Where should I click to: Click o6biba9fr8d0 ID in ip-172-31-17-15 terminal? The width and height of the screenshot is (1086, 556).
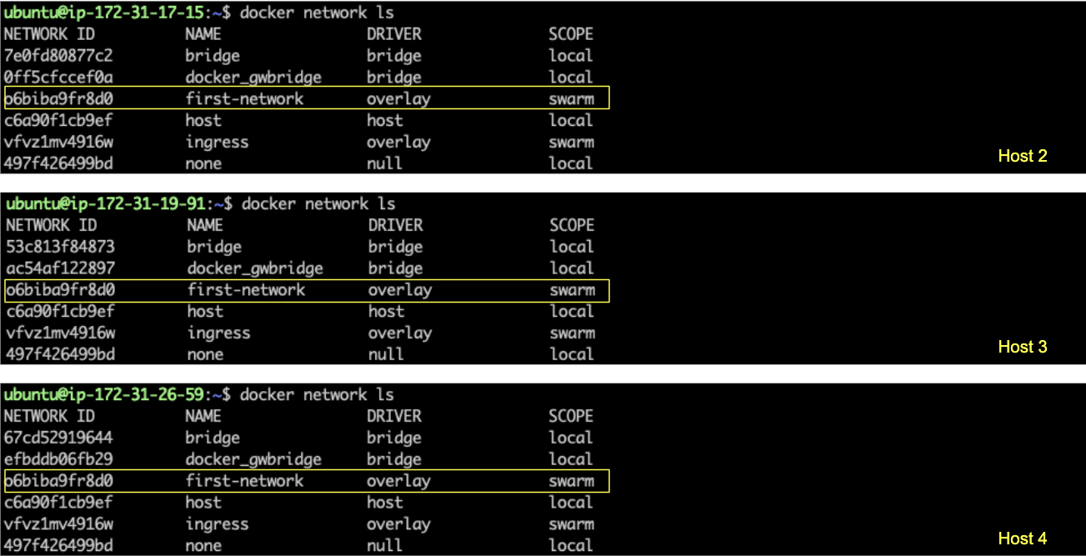point(58,99)
